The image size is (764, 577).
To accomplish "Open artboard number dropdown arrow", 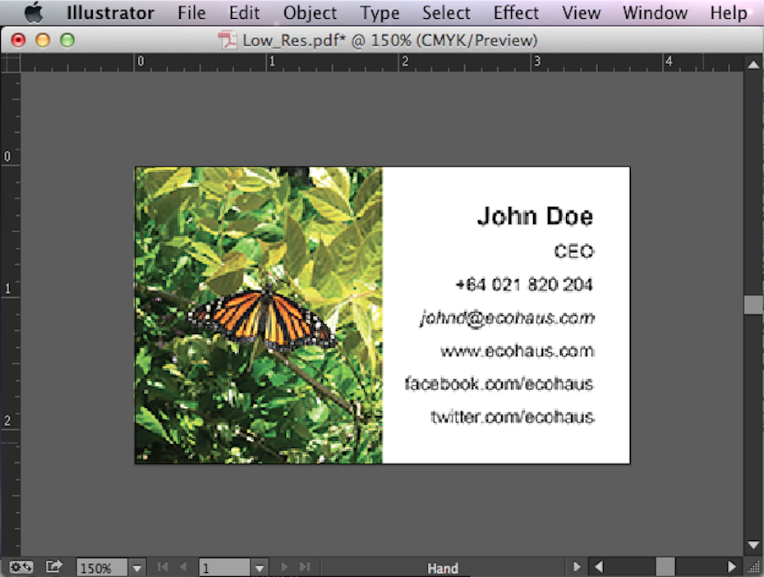I will (260, 567).
